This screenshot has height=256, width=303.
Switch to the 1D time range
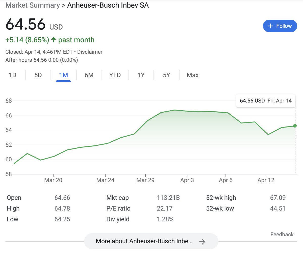[x=13, y=75]
